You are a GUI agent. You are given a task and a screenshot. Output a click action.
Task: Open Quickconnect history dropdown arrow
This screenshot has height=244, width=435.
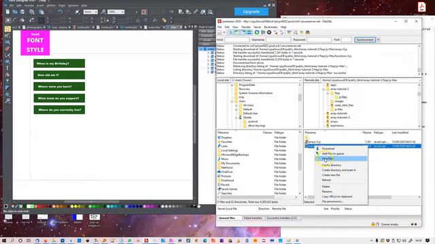(x=378, y=40)
